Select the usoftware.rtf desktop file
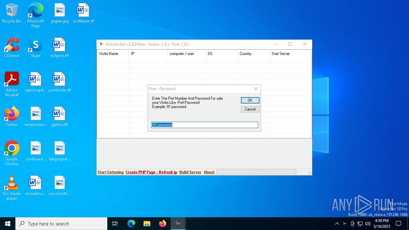The image size is (409, 230). (83, 13)
